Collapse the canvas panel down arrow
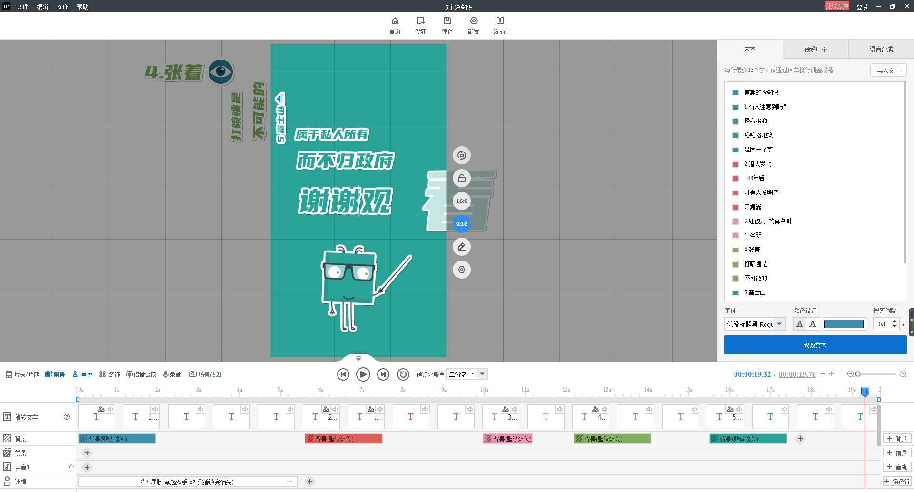The height and width of the screenshot is (492, 914). tap(358, 358)
